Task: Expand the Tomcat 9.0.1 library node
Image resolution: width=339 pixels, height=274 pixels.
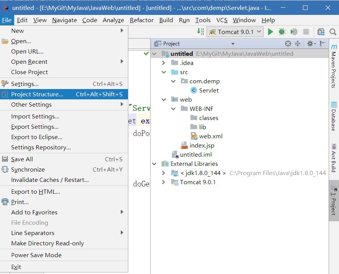Action: 164,182
